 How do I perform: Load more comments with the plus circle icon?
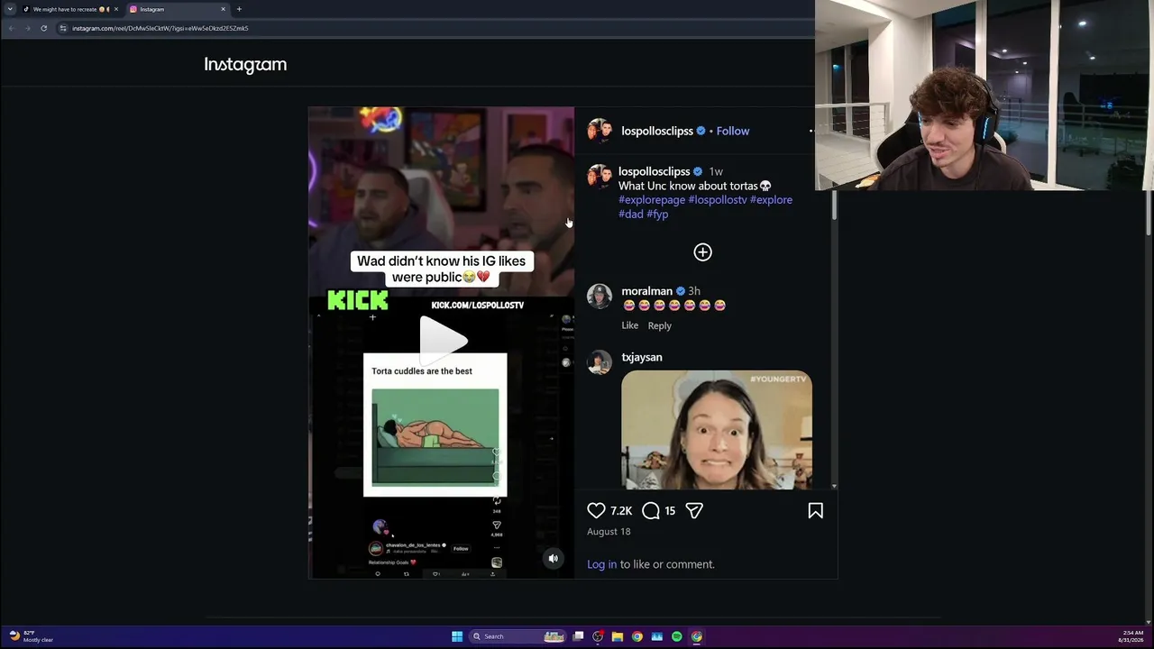click(702, 252)
